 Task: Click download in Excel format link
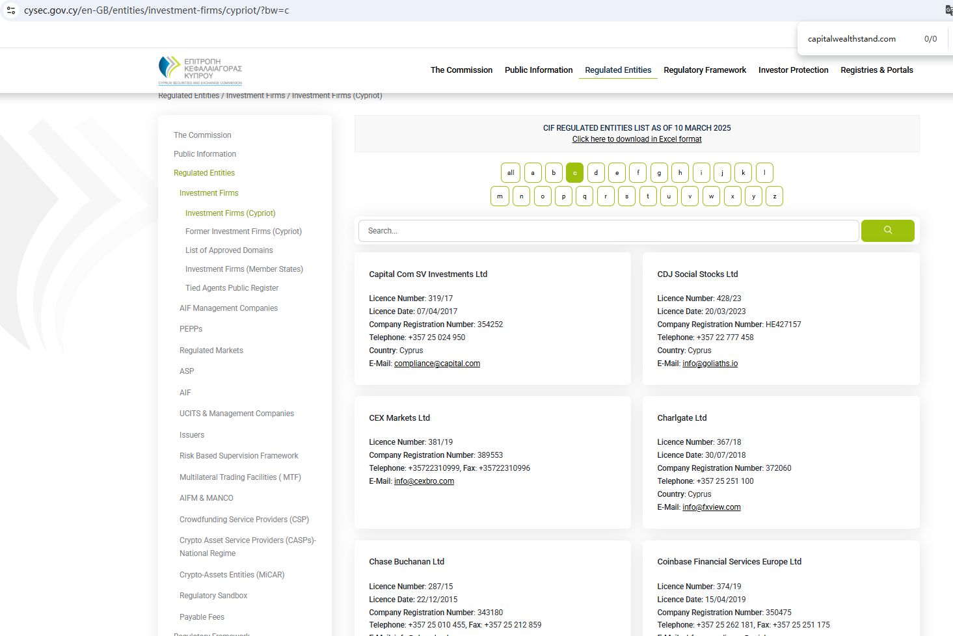click(x=636, y=139)
